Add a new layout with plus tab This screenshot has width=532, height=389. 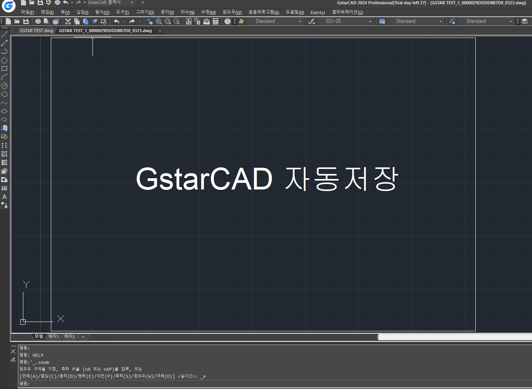coord(83,337)
